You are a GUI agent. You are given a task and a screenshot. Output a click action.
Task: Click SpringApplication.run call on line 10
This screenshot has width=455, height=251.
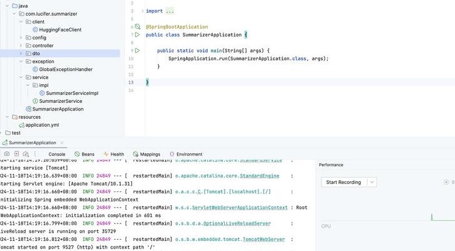click(198, 58)
